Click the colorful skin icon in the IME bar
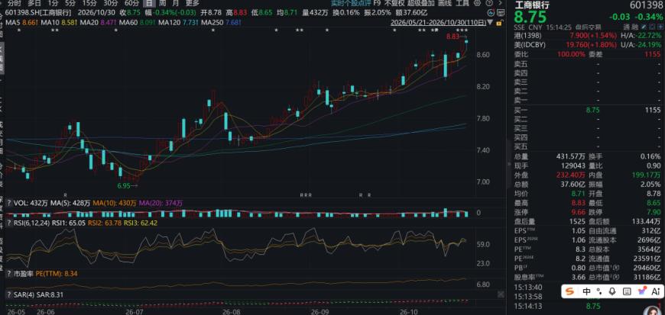The height and width of the screenshot is (315, 665). 641,291
